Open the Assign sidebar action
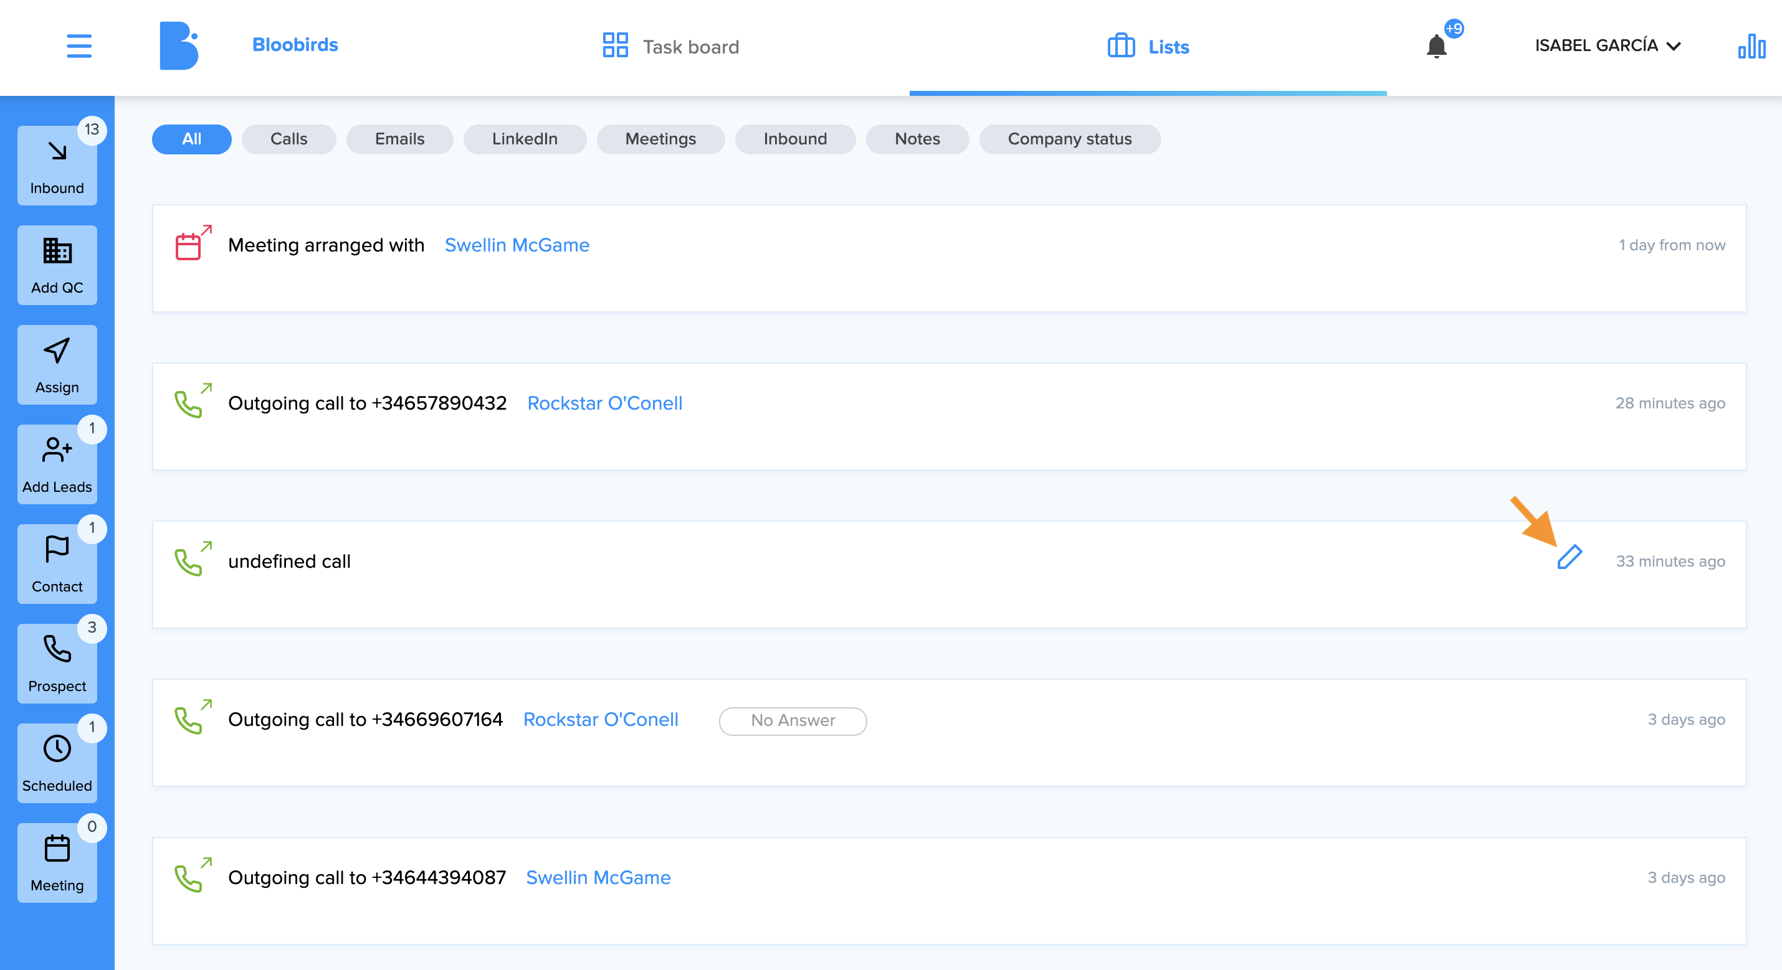The image size is (1782, 970). coord(57,365)
